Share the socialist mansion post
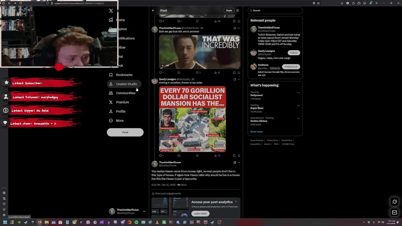Viewport: 402px width, 226px height. [x=239, y=155]
